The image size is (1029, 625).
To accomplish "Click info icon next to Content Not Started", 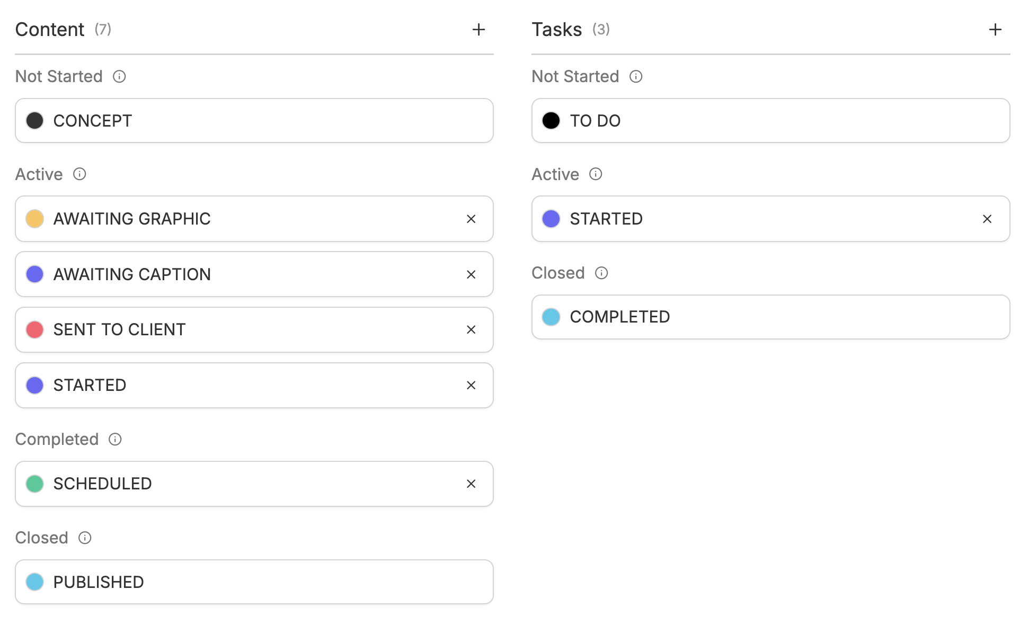I will tap(119, 77).
